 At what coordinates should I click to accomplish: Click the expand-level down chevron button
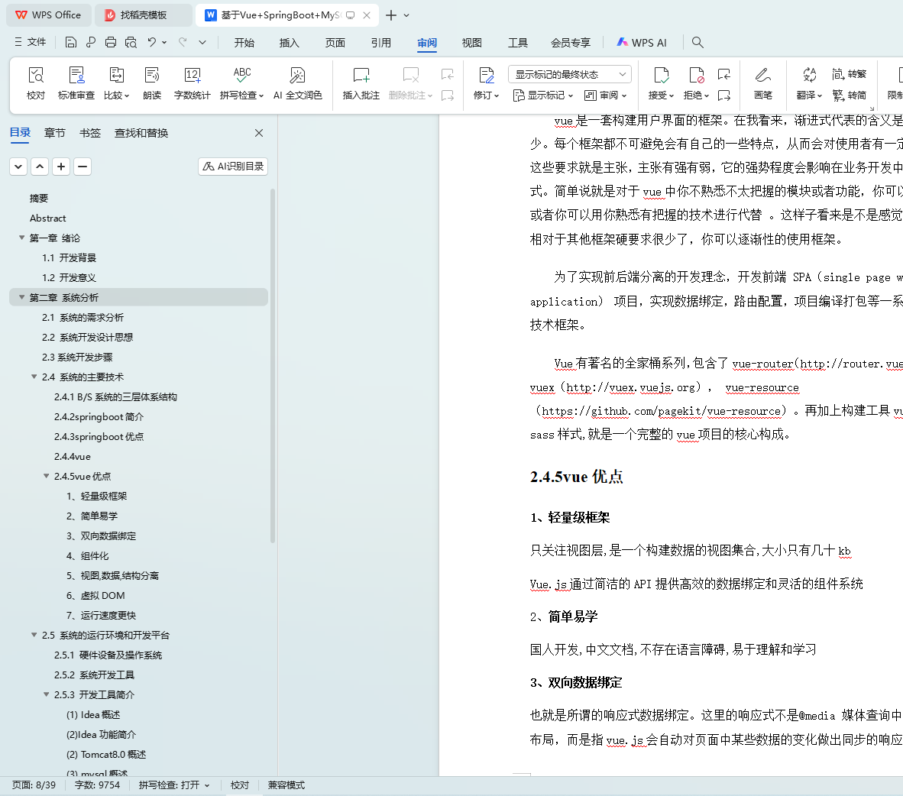point(18,167)
